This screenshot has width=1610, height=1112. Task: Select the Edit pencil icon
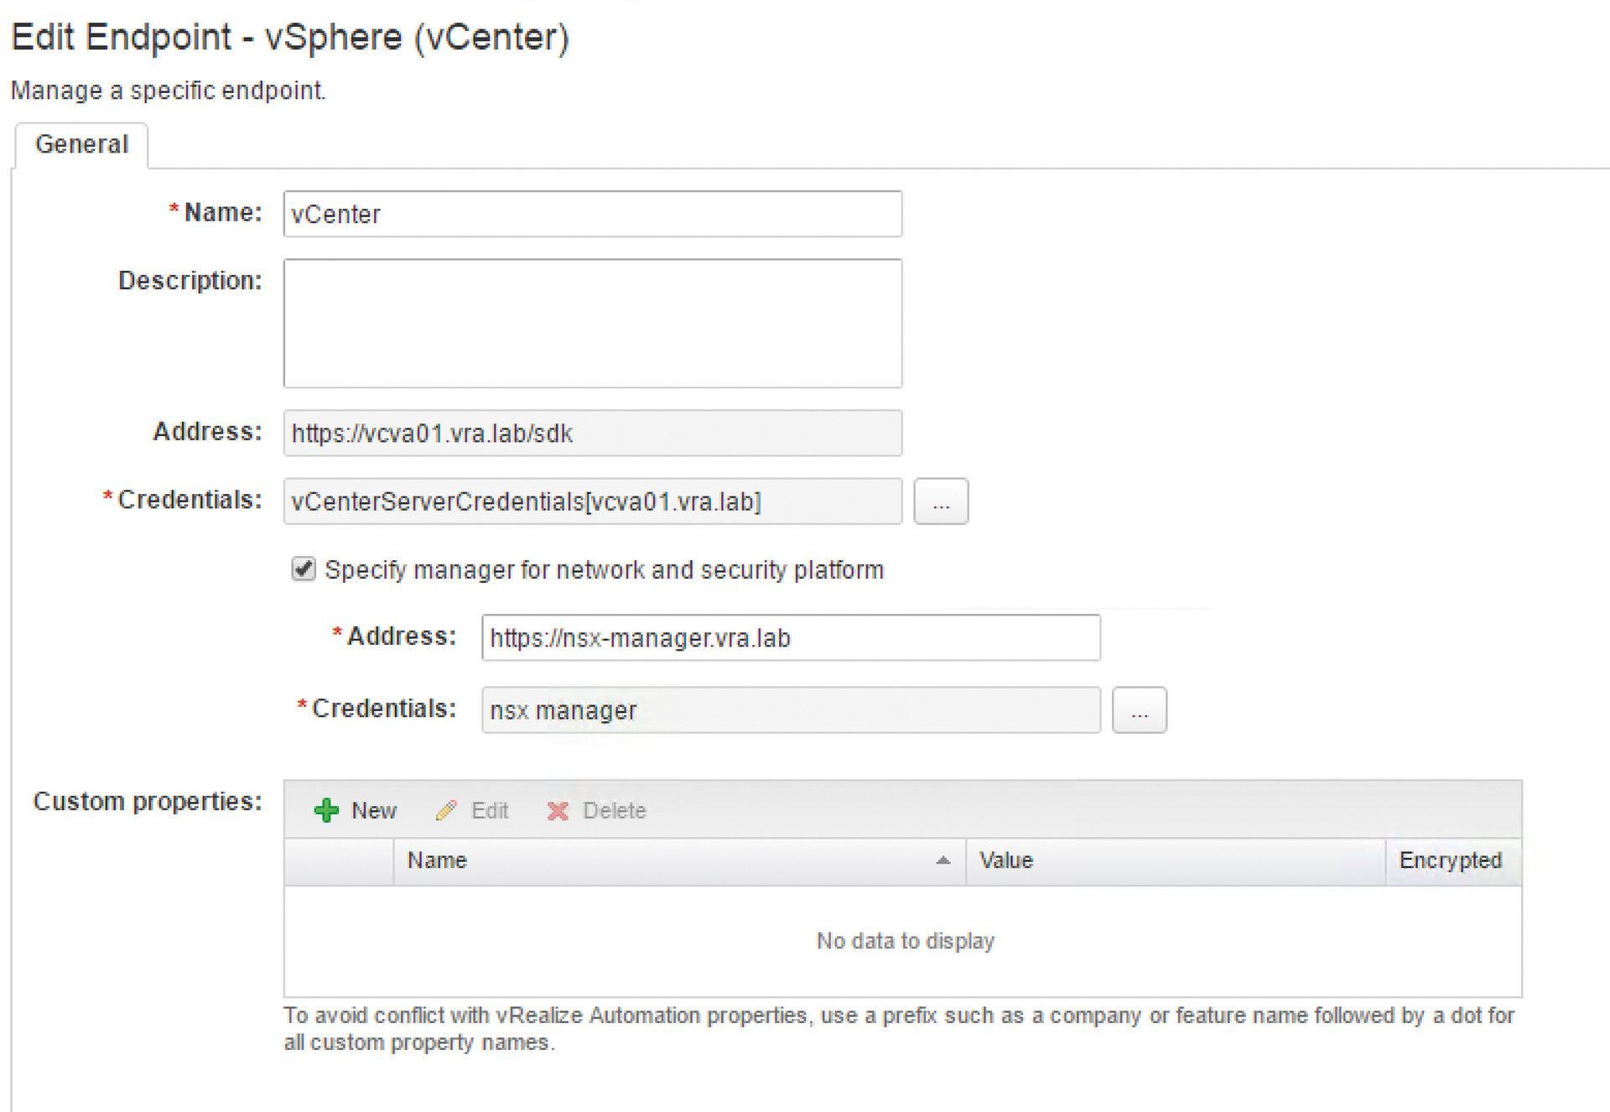click(x=448, y=809)
